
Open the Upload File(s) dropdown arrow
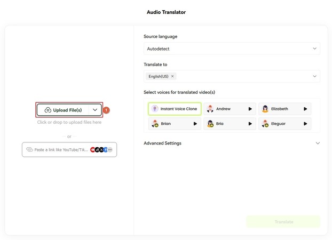[95, 110]
